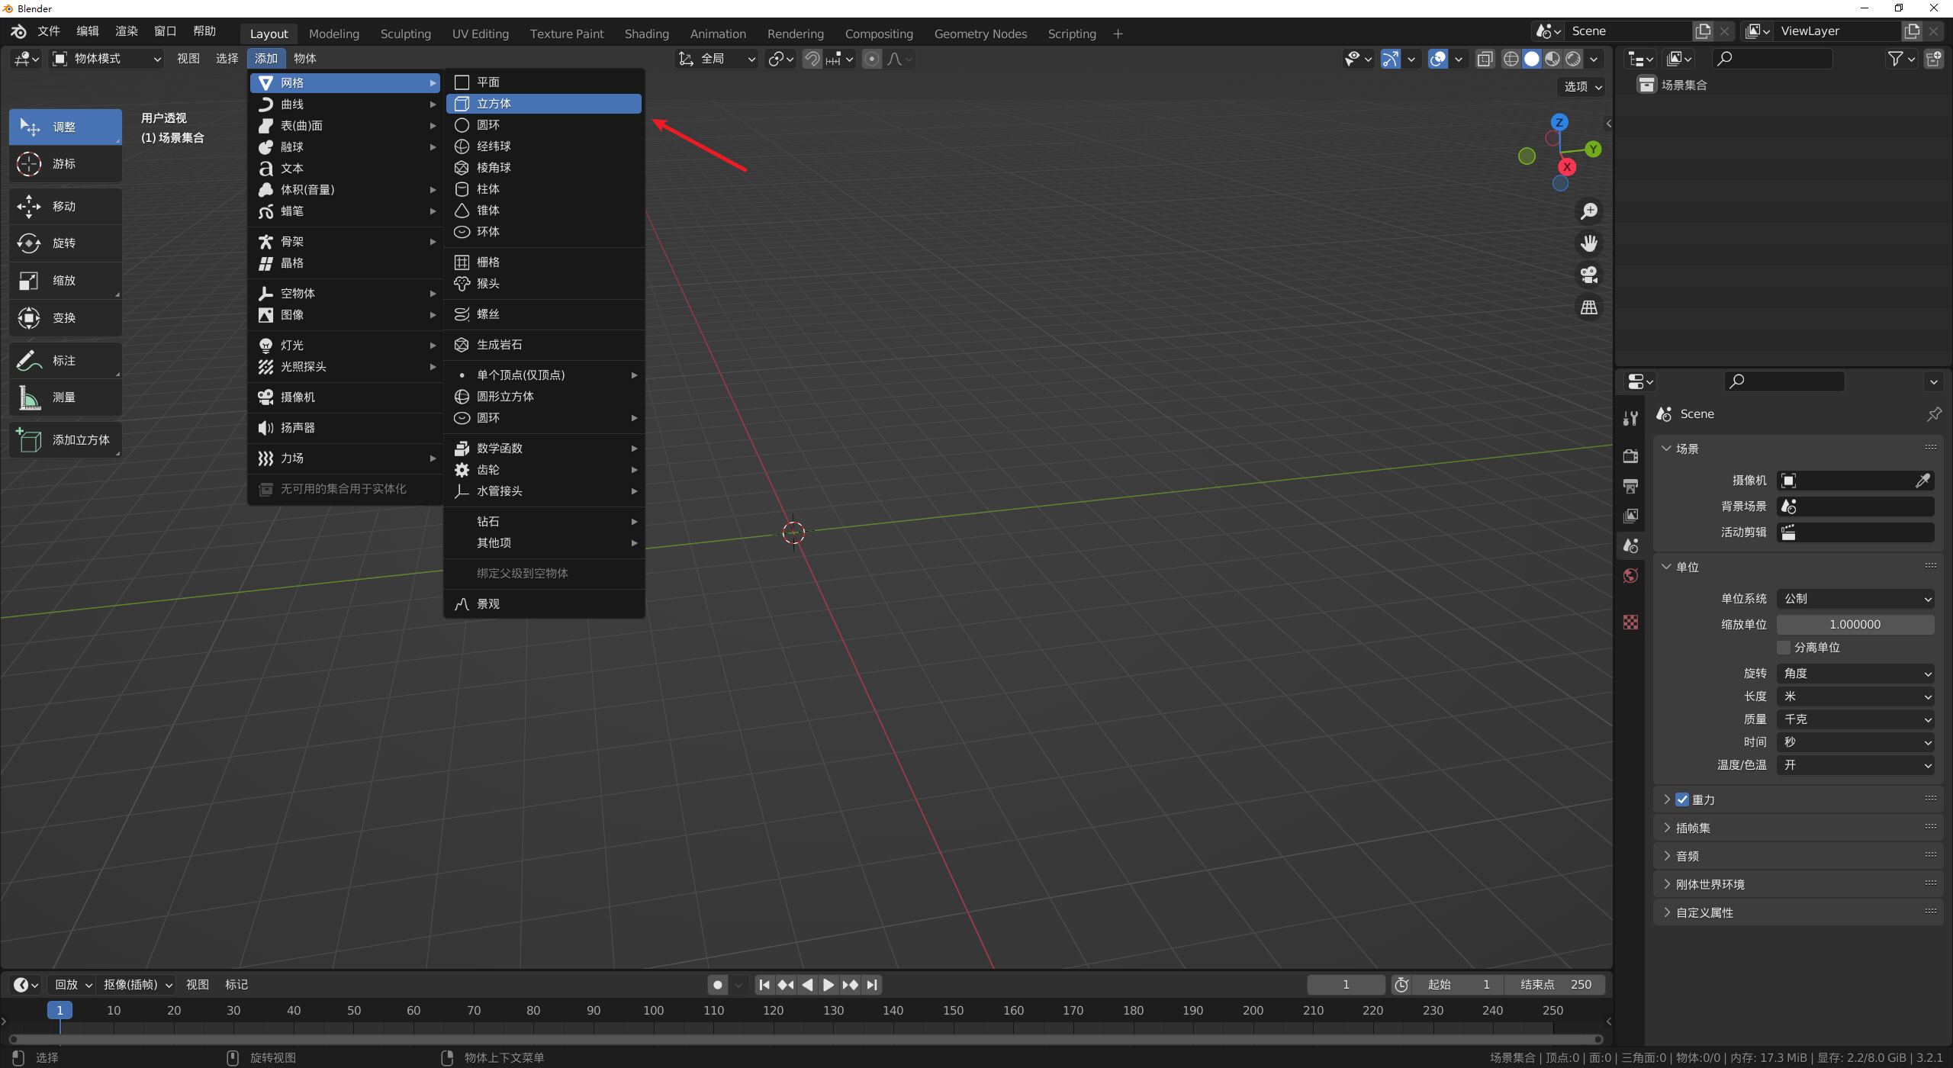Switch to the Sculpting workspace tab

[x=405, y=34]
